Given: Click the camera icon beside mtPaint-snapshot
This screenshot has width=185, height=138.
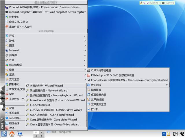Looking at the screenshot, I should coord(7,12).
